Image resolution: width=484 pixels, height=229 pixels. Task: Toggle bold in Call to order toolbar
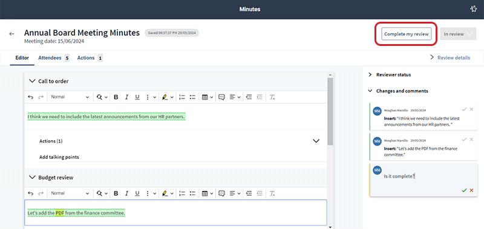[x=116, y=97]
